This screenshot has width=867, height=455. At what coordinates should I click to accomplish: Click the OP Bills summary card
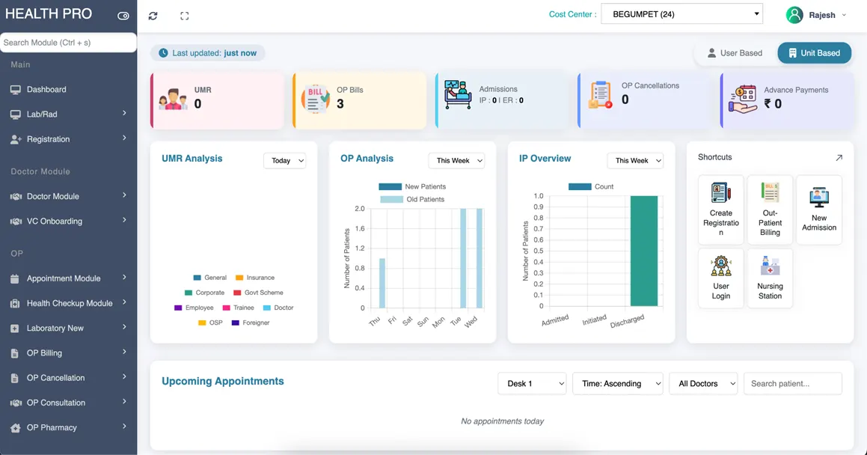pos(358,100)
